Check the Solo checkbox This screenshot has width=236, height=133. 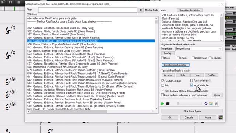point(163,85)
